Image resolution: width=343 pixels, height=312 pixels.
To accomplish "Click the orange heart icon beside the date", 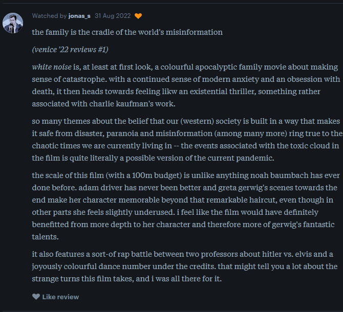I will coord(138,16).
